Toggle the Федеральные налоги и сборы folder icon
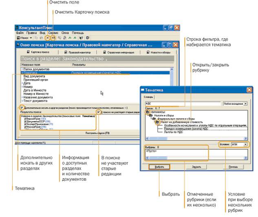The width and height of the screenshot is (258, 217). 154,119
